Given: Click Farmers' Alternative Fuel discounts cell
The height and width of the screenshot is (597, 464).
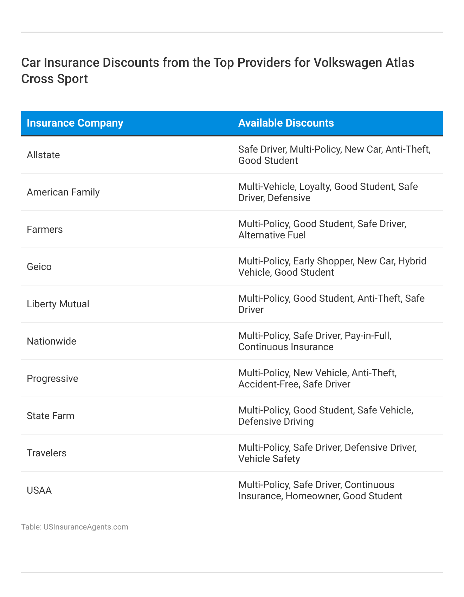Looking at the screenshot, I should [x=322, y=230].
